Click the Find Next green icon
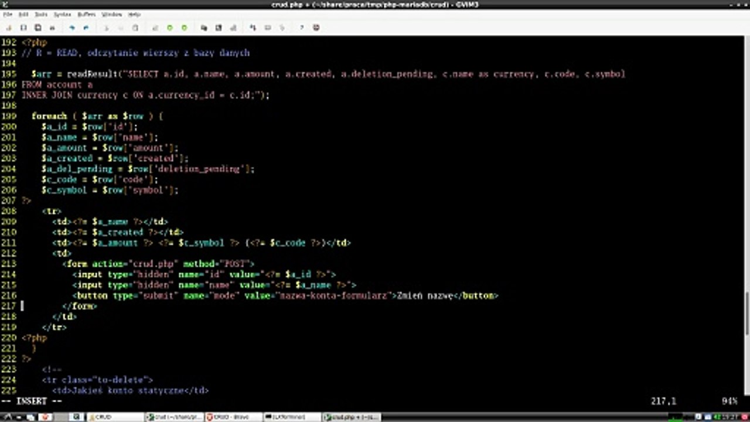 169,28
